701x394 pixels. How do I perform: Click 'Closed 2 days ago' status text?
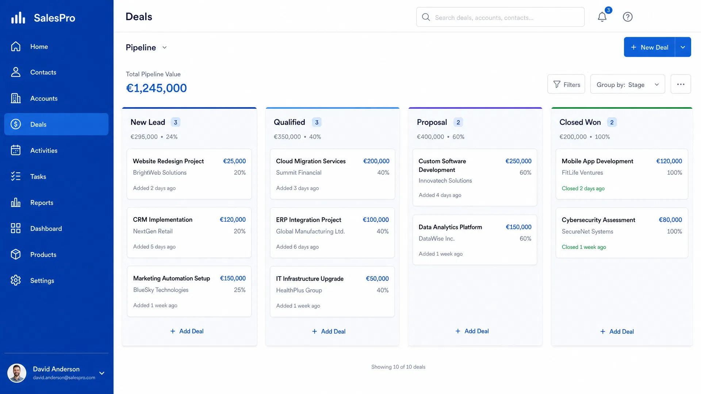pos(583,189)
